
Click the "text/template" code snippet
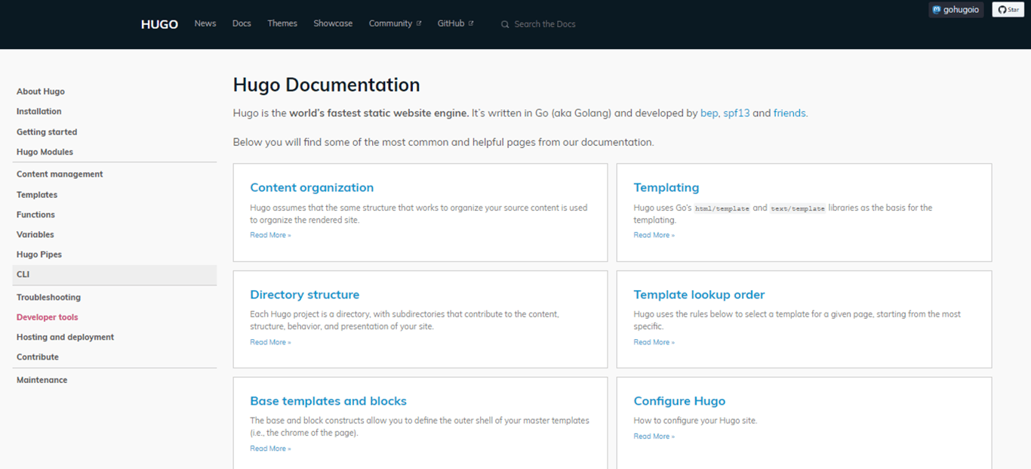(x=798, y=208)
